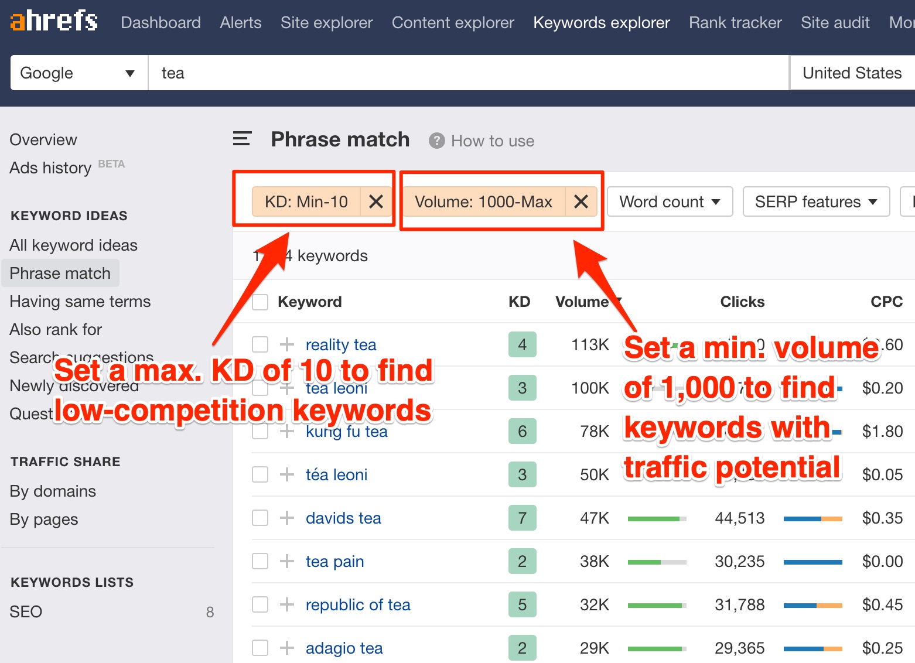Screen dimensions: 915x663
Task: Add 'davids tea' with its plus icon
Action: (x=286, y=518)
